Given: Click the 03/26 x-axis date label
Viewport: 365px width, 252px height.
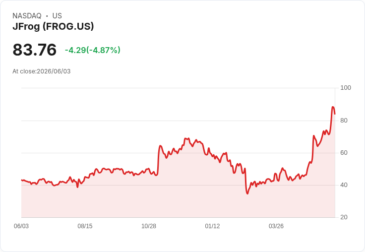Looking at the screenshot, I should 276,226.
